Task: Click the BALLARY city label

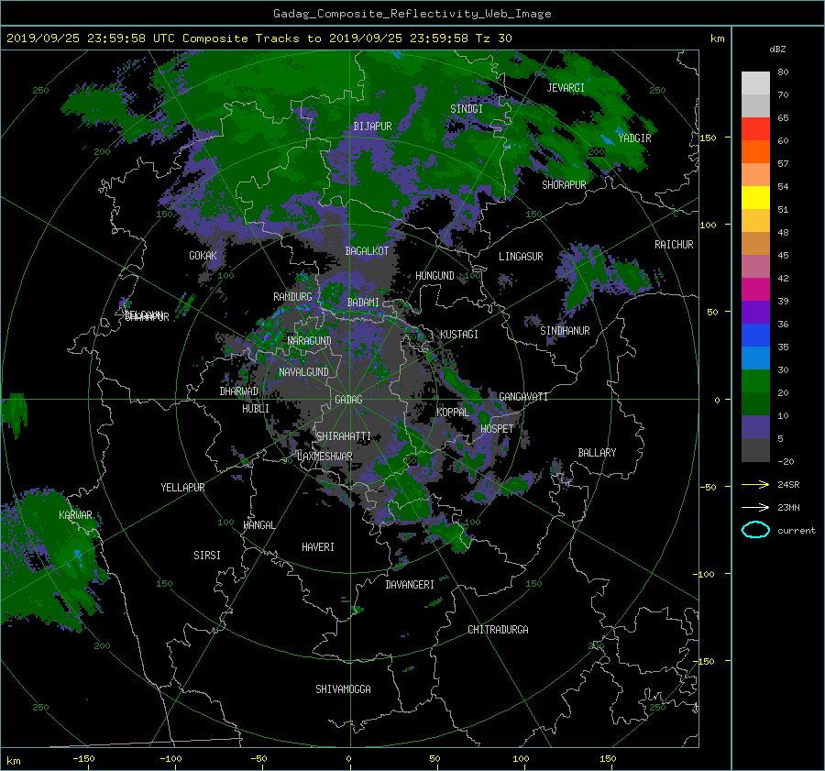Action: pyautogui.click(x=597, y=453)
